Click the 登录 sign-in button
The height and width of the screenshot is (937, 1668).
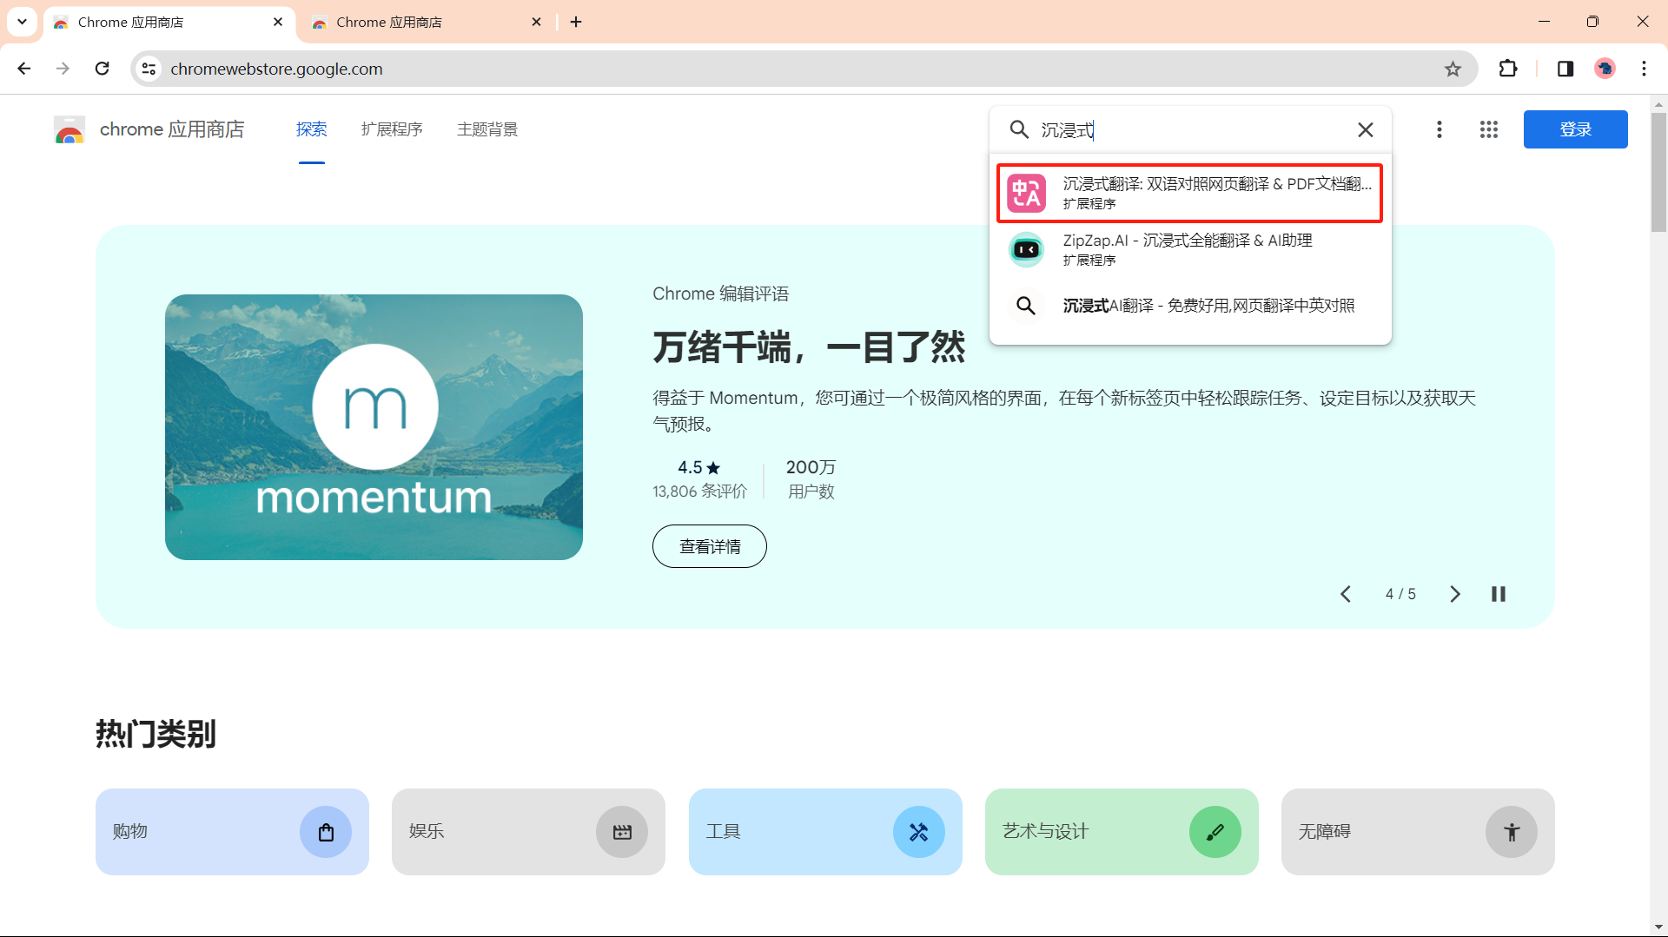click(1575, 129)
